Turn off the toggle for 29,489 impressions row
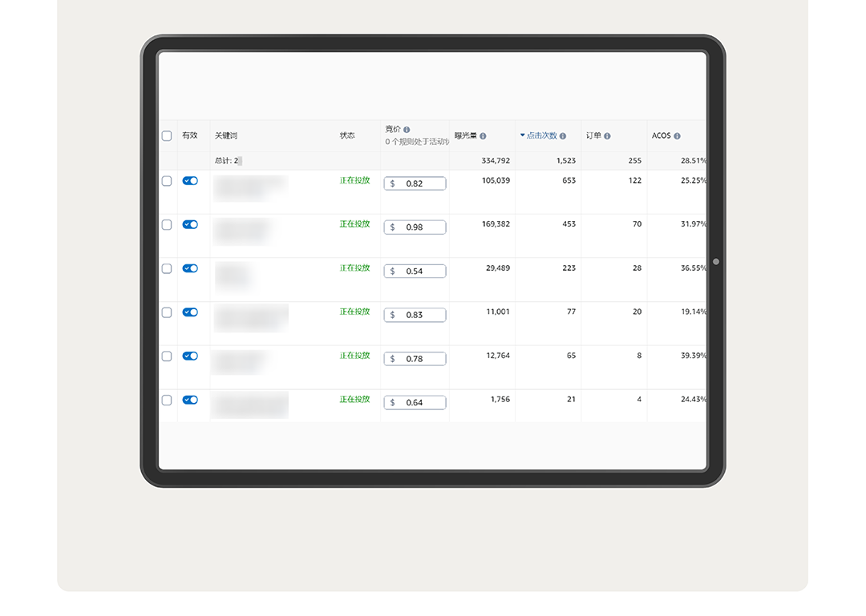Screen dimensions: 866x616 (x=190, y=268)
